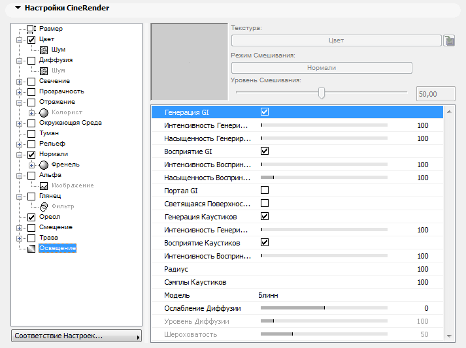Open the Соответствие Настроек menu button
Image resolution: width=466 pixels, height=348 pixels.
tap(76, 336)
